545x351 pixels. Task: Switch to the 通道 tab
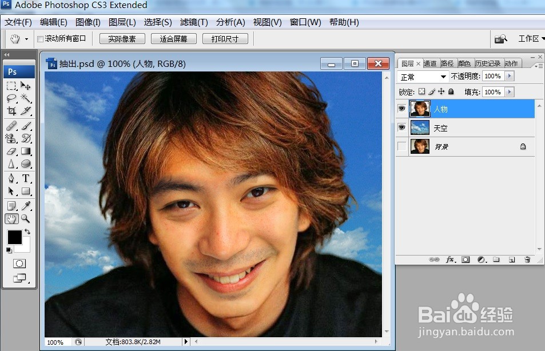430,63
